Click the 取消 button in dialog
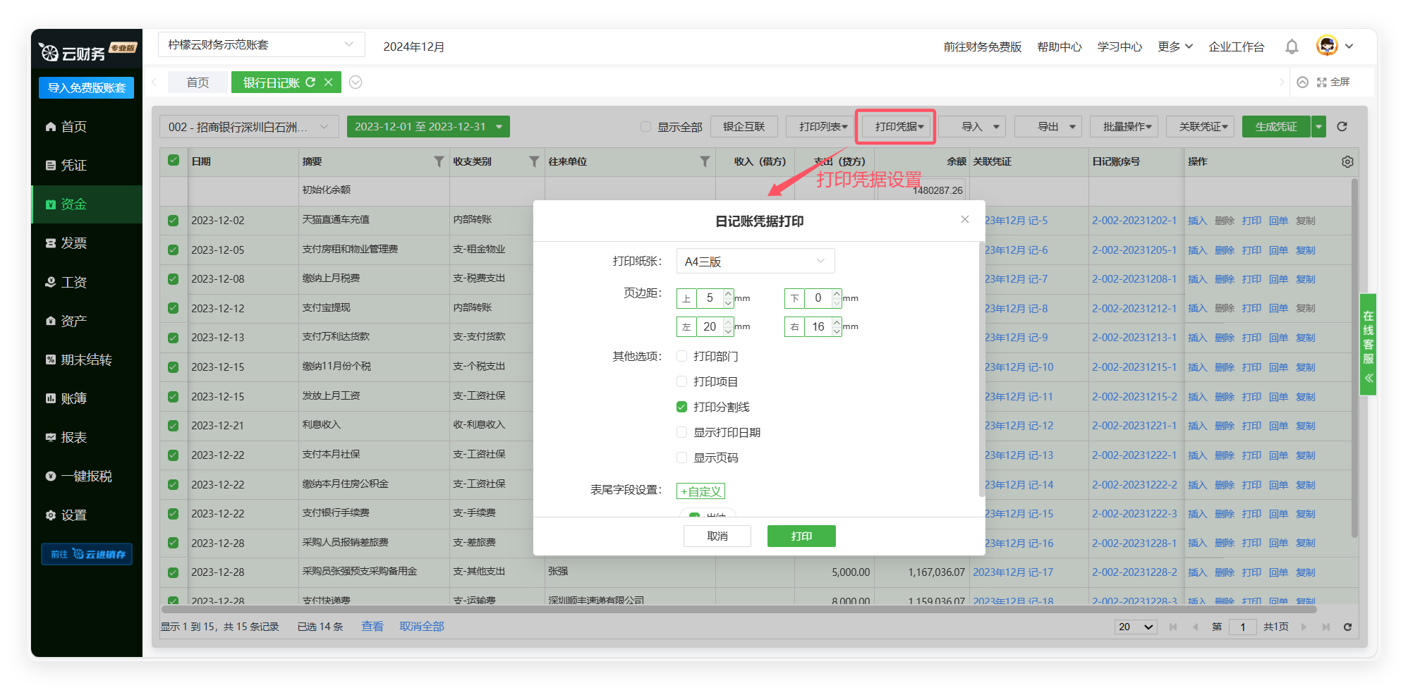The width and height of the screenshot is (1408, 688). click(x=717, y=536)
